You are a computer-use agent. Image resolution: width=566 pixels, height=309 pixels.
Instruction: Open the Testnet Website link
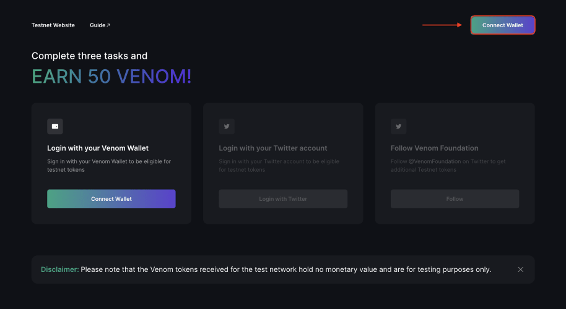(x=53, y=25)
